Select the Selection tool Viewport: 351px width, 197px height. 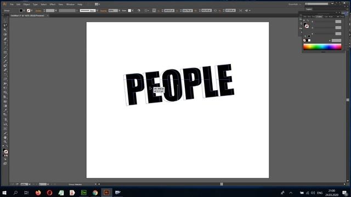click(5, 21)
